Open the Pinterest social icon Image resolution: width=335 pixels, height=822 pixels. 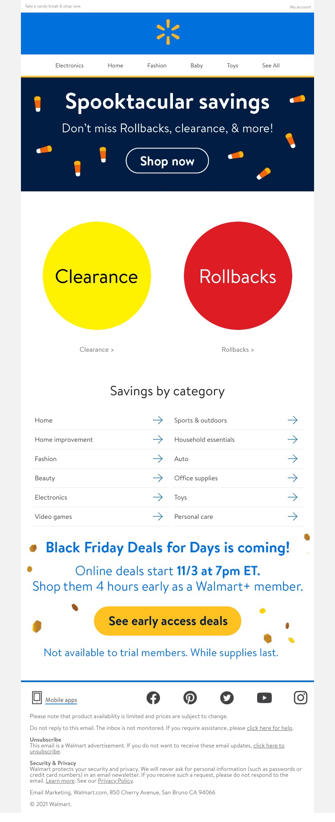coord(190,698)
